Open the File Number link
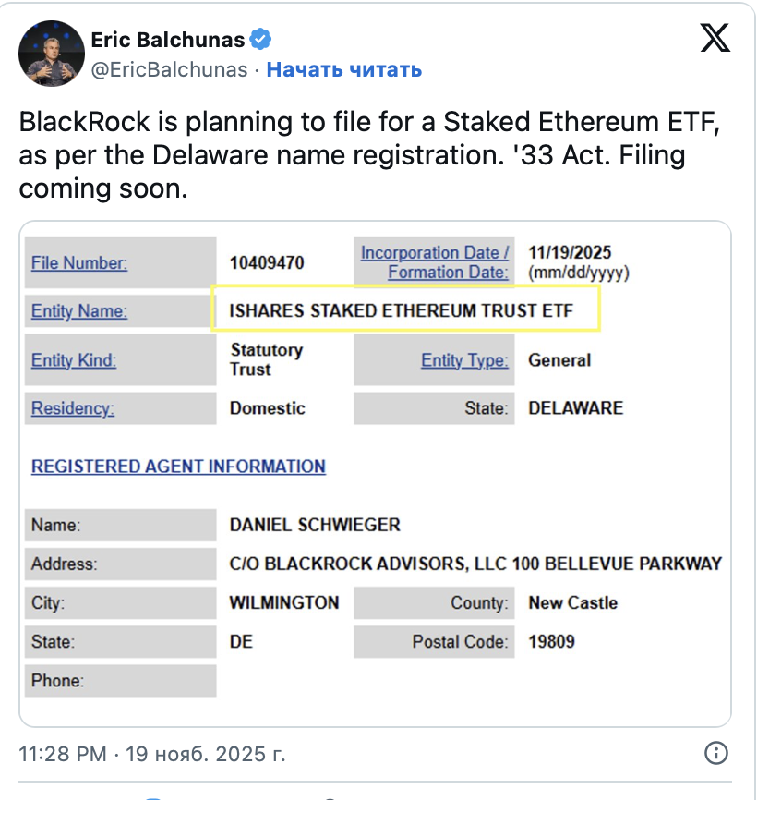Screen dimensions: 757x813 point(79,263)
